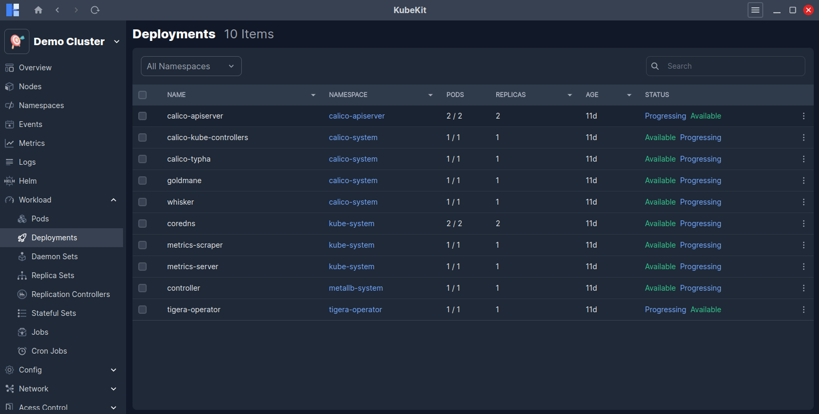Click the Search input field
This screenshot has height=414, width=819.
coord(731,66)
